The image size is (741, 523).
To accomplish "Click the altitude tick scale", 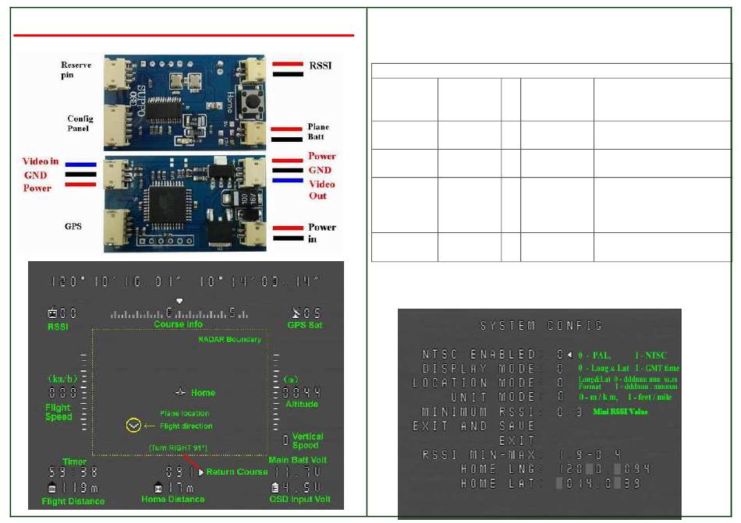I will coord(276,391).
